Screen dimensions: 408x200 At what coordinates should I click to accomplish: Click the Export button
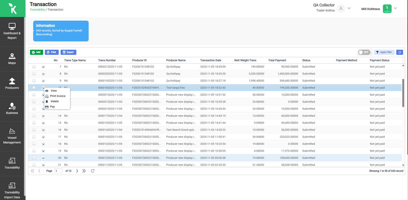69,52
